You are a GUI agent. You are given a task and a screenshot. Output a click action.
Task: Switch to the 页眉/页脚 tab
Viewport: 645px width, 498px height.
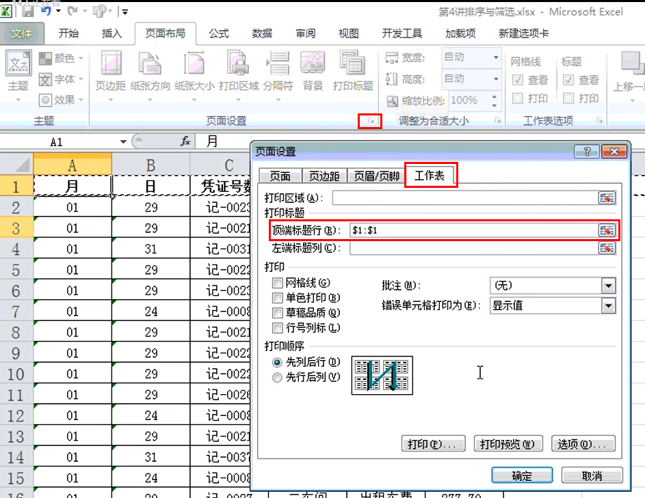click(376, 176)
